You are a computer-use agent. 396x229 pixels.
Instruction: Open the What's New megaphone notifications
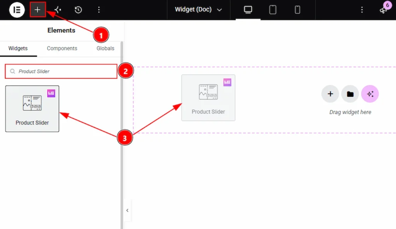point(384,10)
